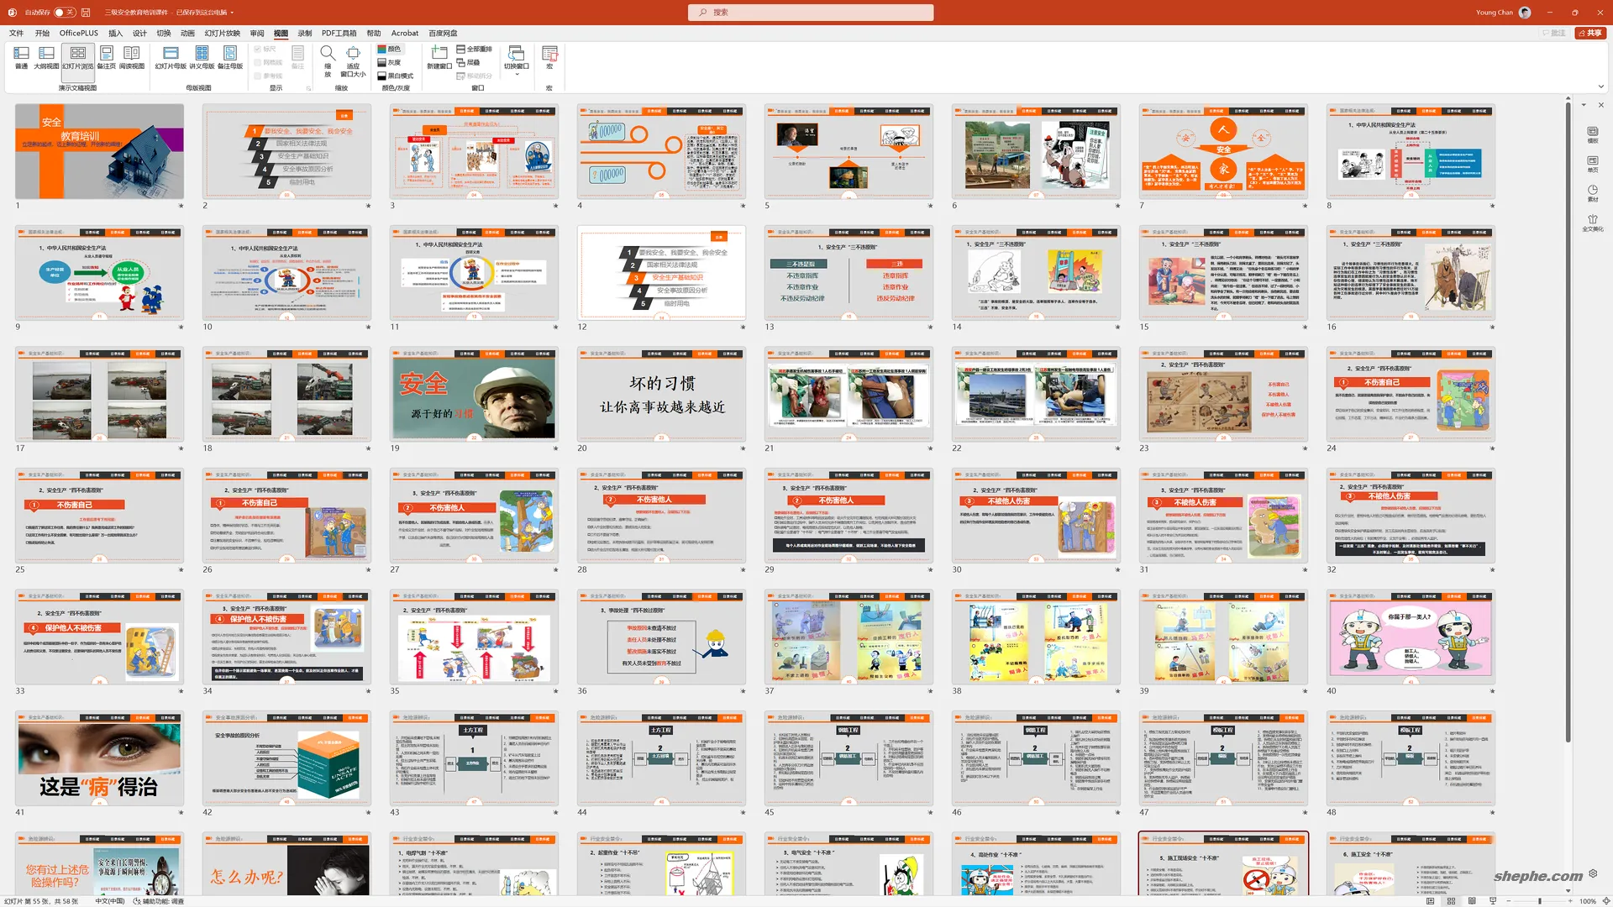Click the Share (共享) button
The image size is (1613, 907).
point(1590,34)
